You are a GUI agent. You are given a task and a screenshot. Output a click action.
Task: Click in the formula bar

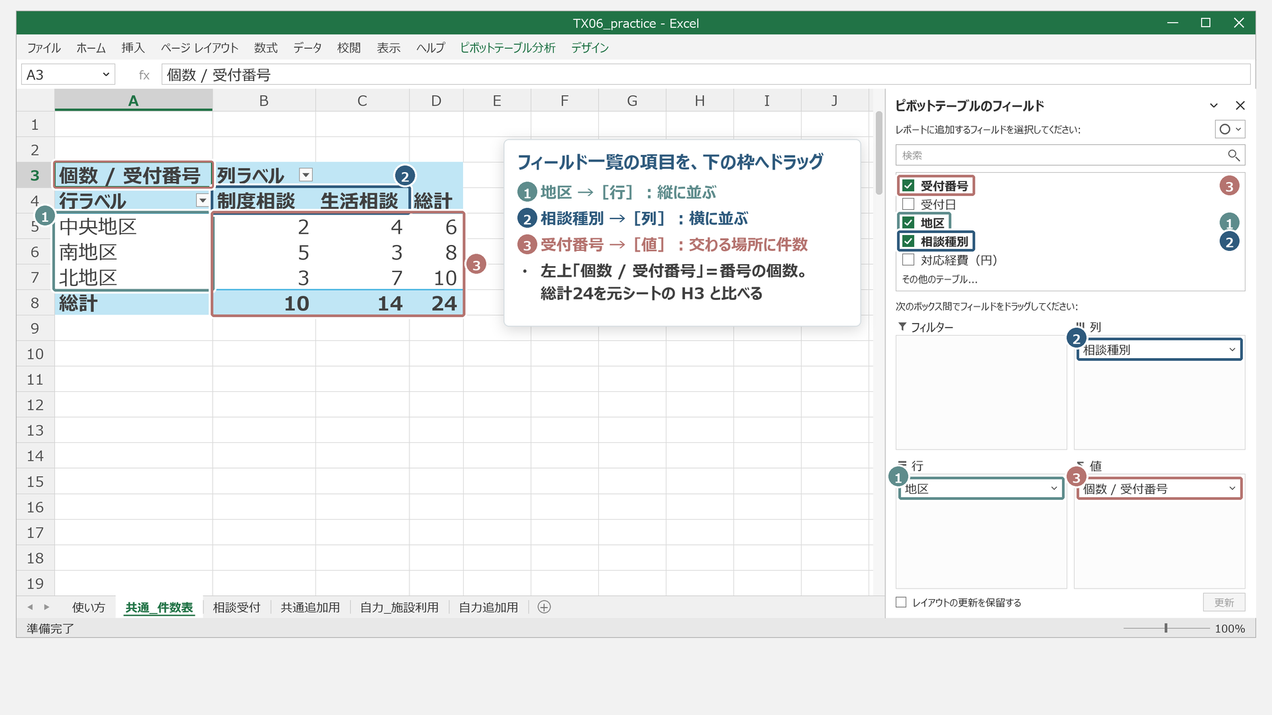706,75
